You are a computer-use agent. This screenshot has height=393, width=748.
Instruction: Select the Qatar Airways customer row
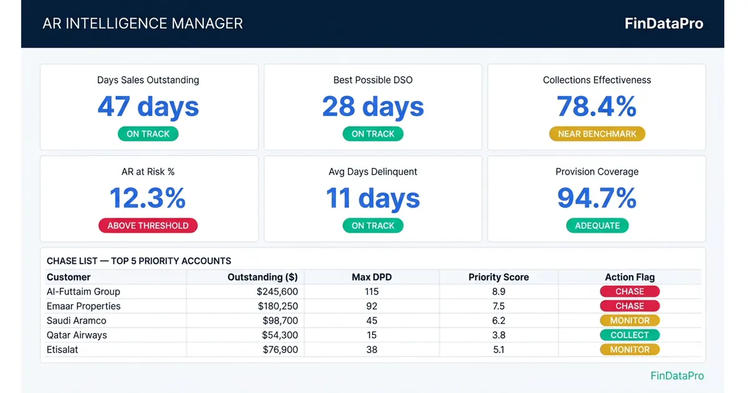coord(373,335)
